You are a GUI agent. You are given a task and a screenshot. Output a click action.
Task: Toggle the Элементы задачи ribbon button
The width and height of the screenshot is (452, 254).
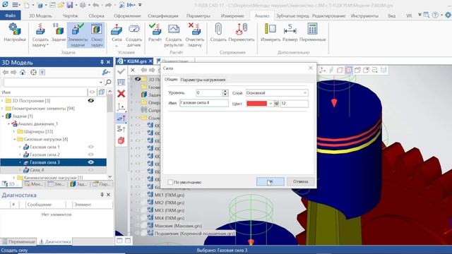tap(78, 35)
